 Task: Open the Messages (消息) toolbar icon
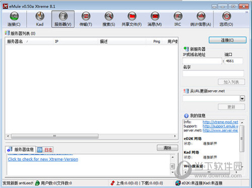click(x=155, y=19)
